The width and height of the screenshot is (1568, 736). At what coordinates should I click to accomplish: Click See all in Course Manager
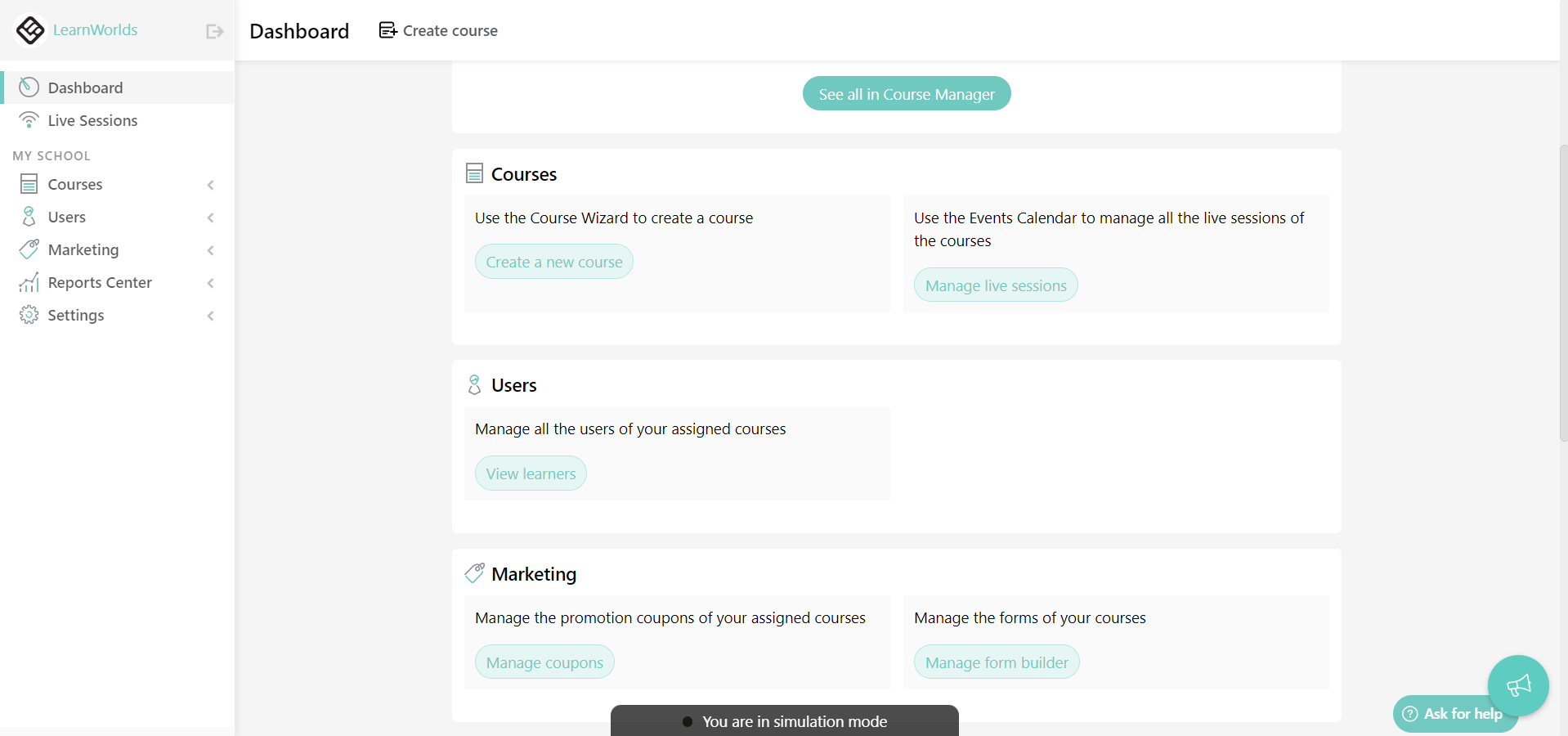[906, 92]
